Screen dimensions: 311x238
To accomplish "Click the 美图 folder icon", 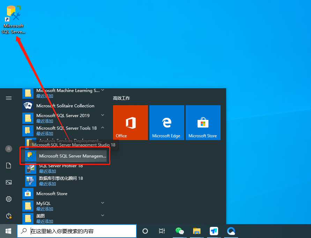I will point(28,218).
